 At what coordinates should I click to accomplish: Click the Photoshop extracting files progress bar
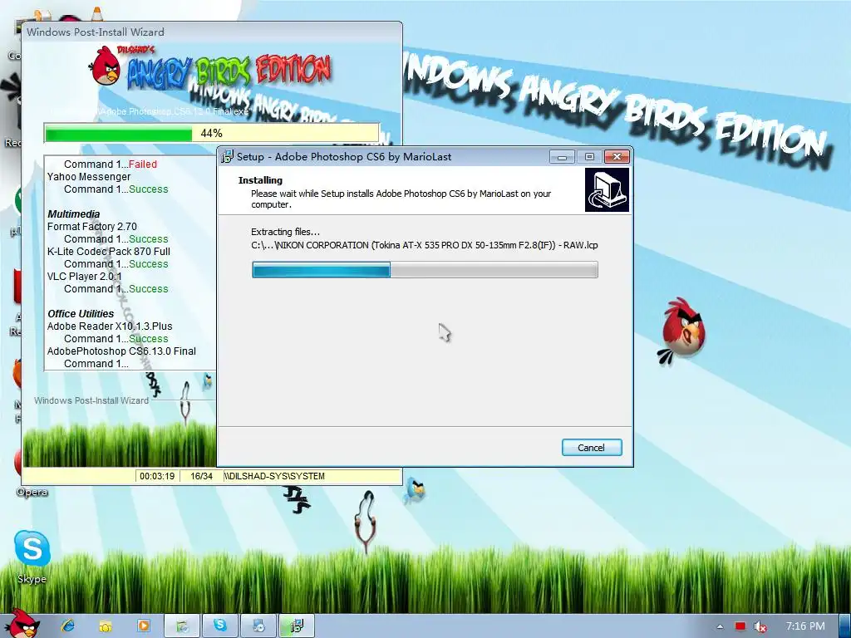[425, 270]
